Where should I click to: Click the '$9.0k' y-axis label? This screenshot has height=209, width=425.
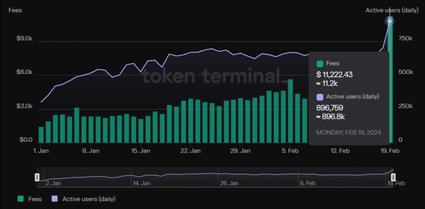[x=24, y=39]
